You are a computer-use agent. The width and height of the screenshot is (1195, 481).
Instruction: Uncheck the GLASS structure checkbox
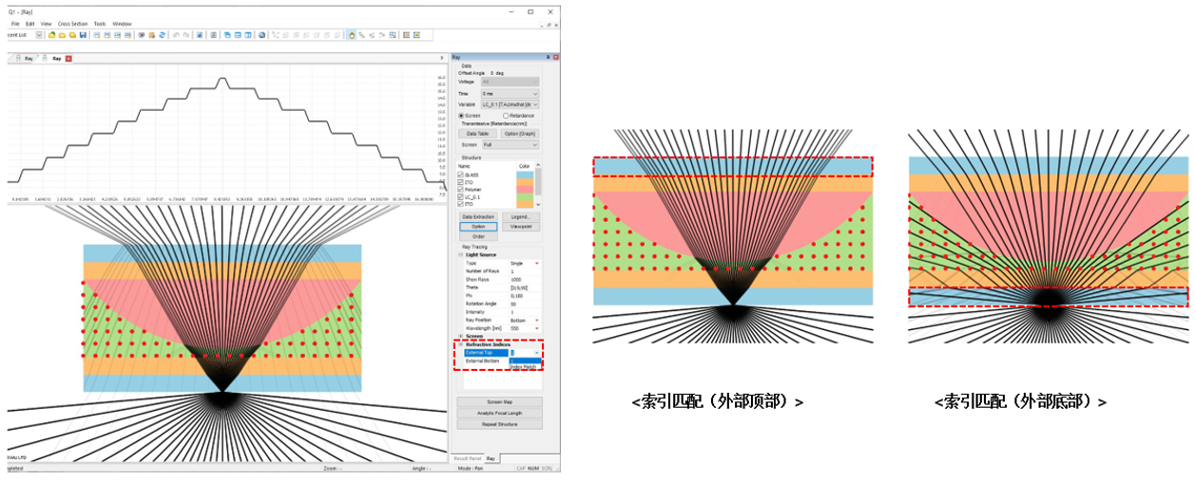pos(461,176)
